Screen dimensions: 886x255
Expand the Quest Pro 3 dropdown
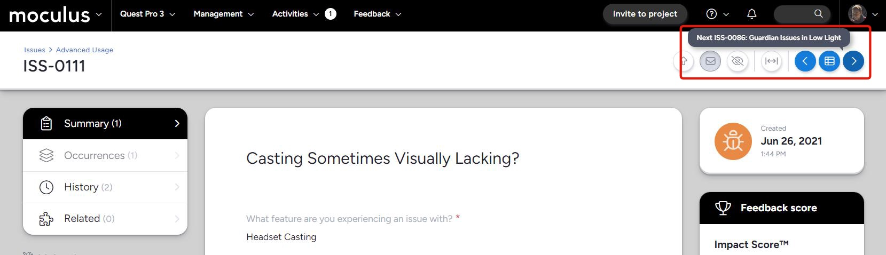(147, 14)
